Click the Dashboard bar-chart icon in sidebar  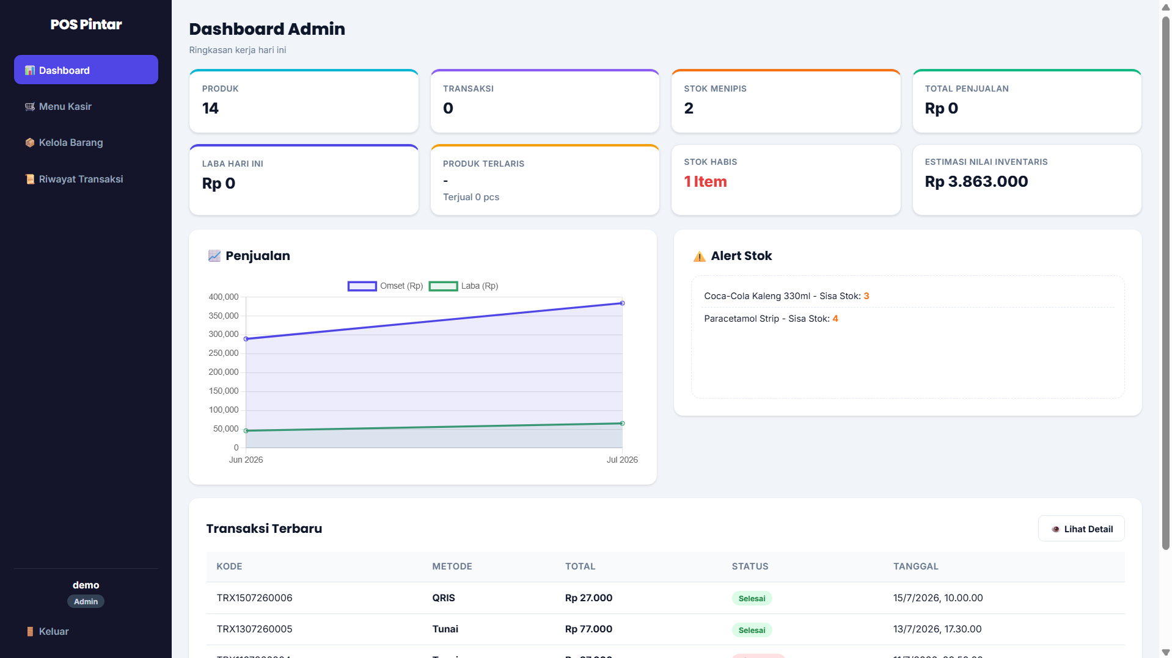coord(29,70)
